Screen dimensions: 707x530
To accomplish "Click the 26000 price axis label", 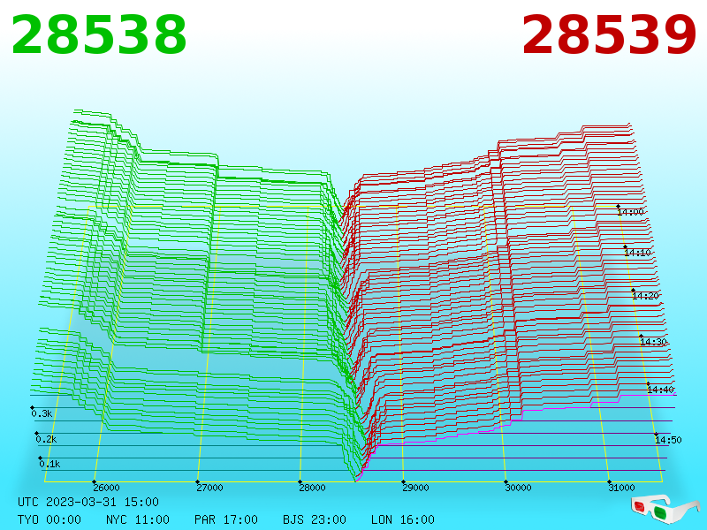I will point(106,488).
